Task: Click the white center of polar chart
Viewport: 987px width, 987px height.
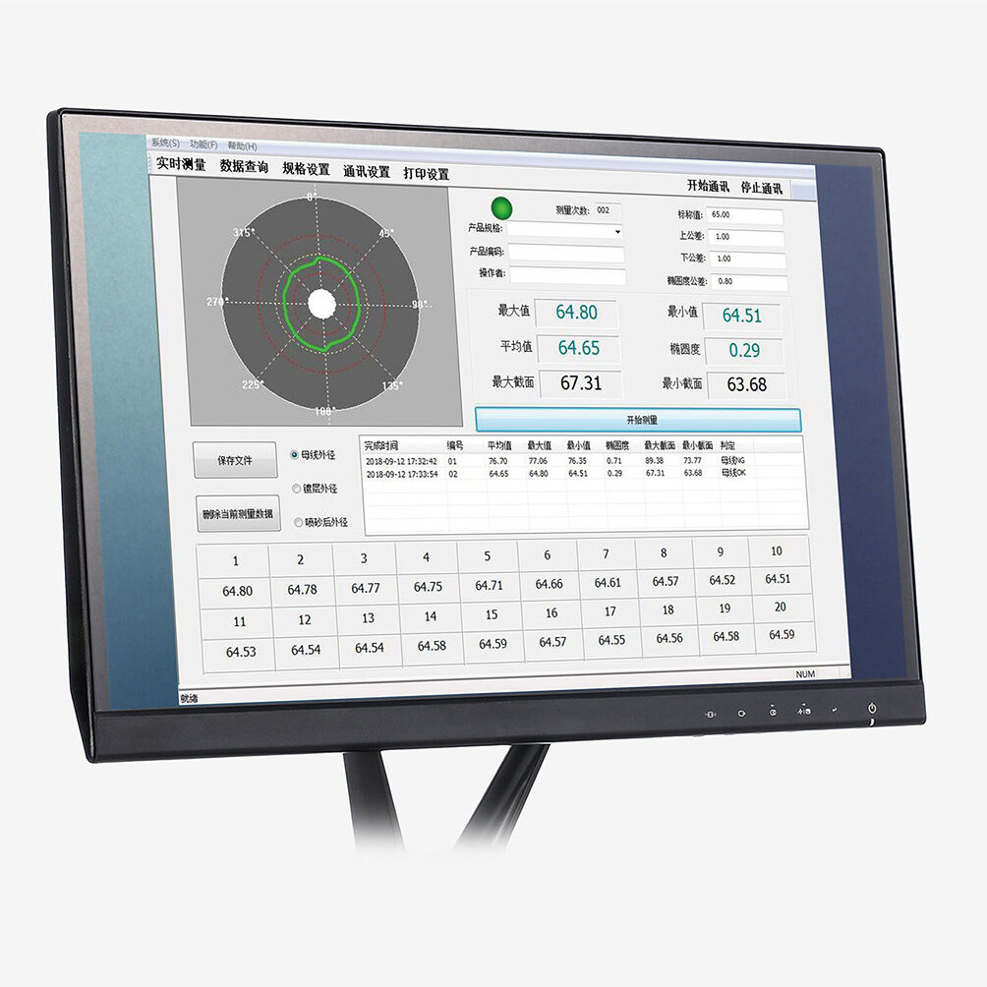Action: [x=321, y=304]
